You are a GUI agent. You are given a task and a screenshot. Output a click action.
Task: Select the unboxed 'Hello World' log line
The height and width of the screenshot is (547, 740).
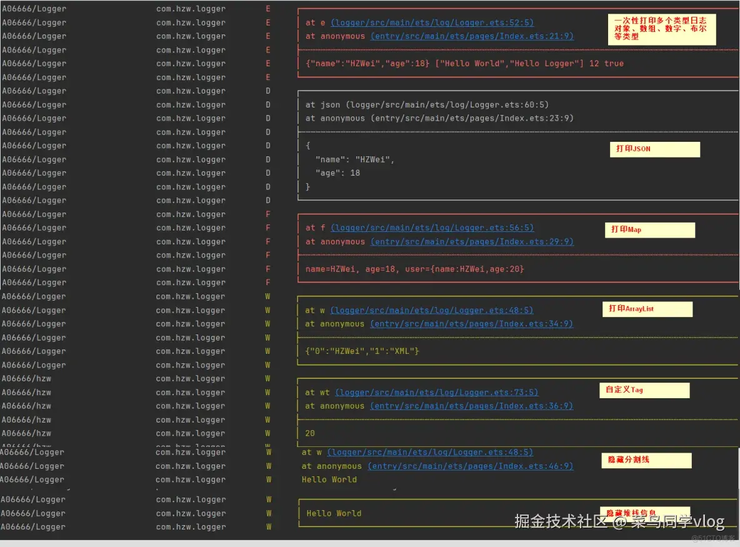pyautogui.click(x=329, y=479)
